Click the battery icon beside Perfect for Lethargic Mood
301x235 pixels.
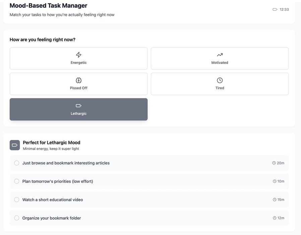[x=15, y=145]
